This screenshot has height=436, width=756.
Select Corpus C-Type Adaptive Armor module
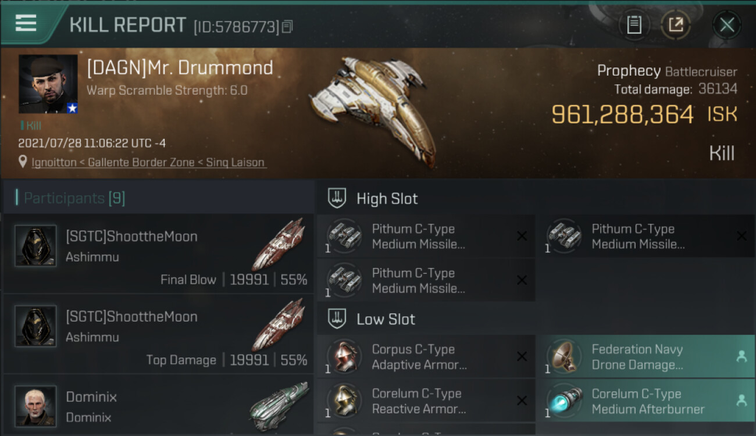point(426,357)
